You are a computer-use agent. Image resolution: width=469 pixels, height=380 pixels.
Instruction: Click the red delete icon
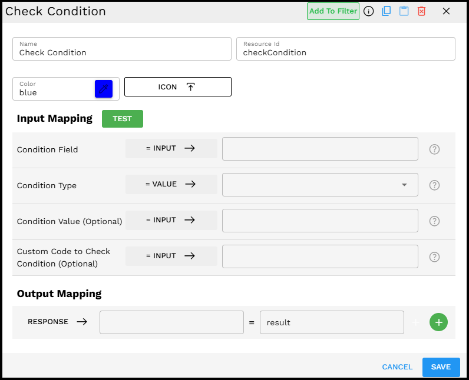click(x=421, y=11)
